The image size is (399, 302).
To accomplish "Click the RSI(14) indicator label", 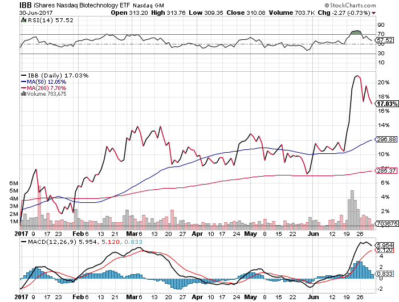I will tap(40, 21).
